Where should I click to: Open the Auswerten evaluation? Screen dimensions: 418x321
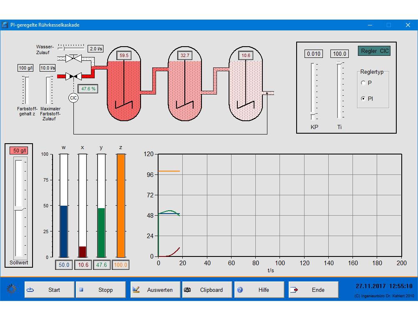click(x=156, y=290)
